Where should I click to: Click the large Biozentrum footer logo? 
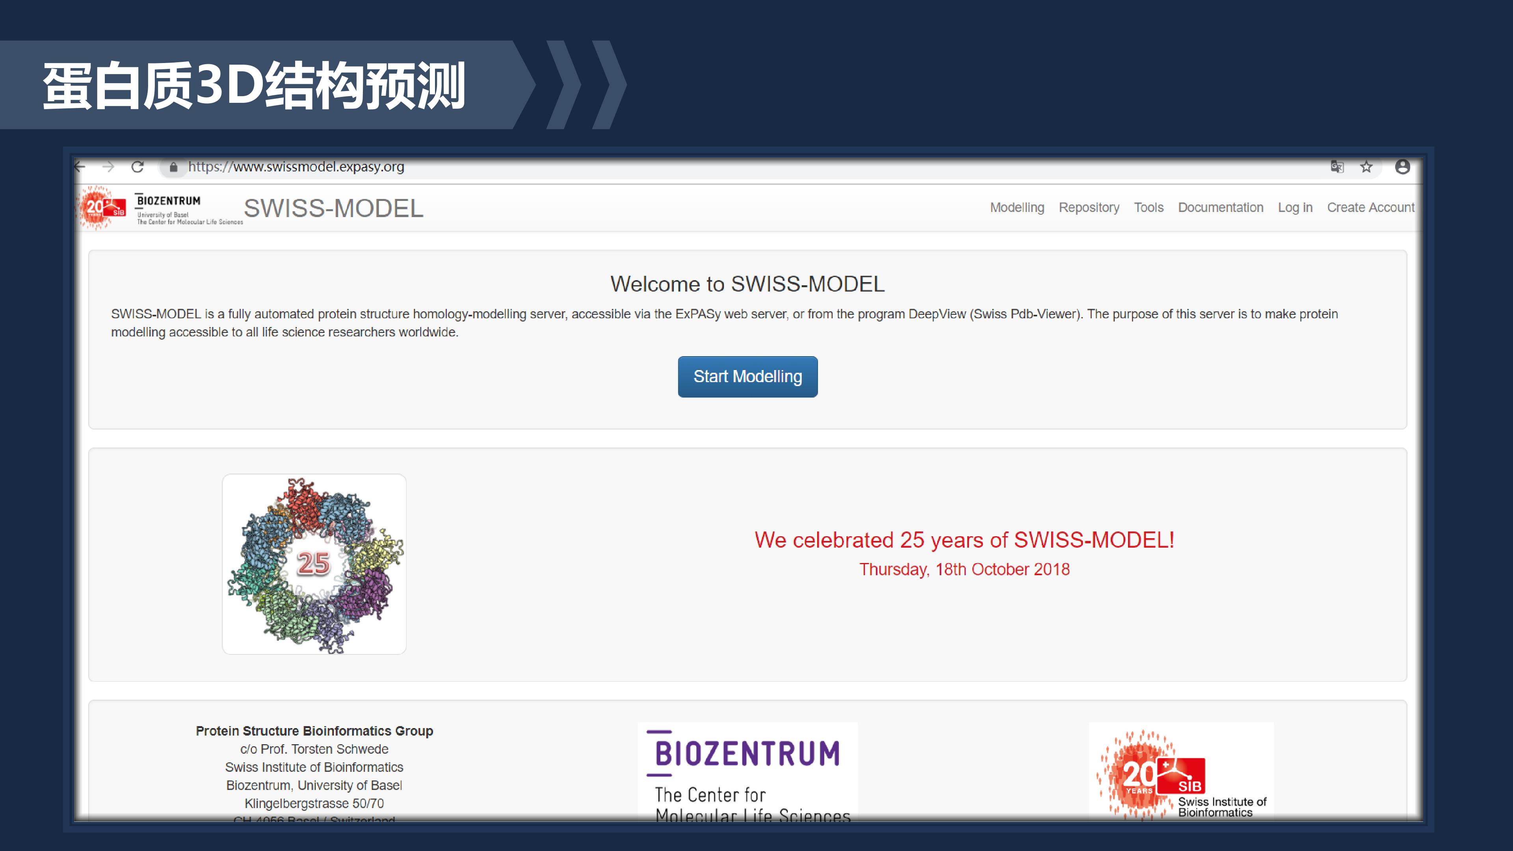(x=748, y=772)
